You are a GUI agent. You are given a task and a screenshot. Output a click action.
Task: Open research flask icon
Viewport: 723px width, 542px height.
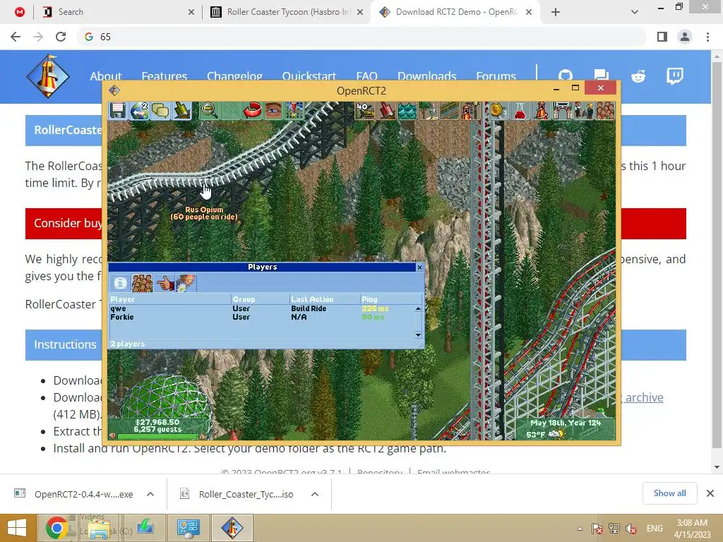pos(520,111)
